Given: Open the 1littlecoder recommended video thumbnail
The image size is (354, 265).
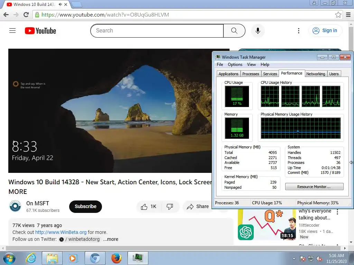Looking at the screenshot, I should pos(267,225).
